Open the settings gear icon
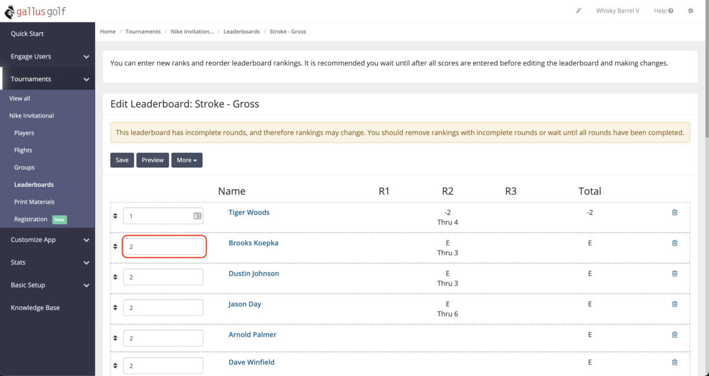This screenshot has width=709, height=376. [x=691, y=11]
